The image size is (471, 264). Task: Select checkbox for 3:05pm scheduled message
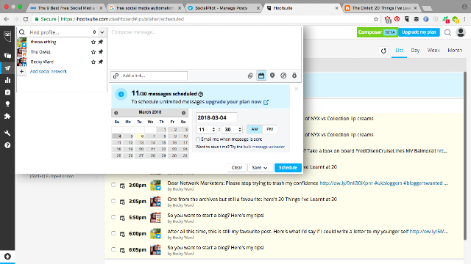pos(113,201)
